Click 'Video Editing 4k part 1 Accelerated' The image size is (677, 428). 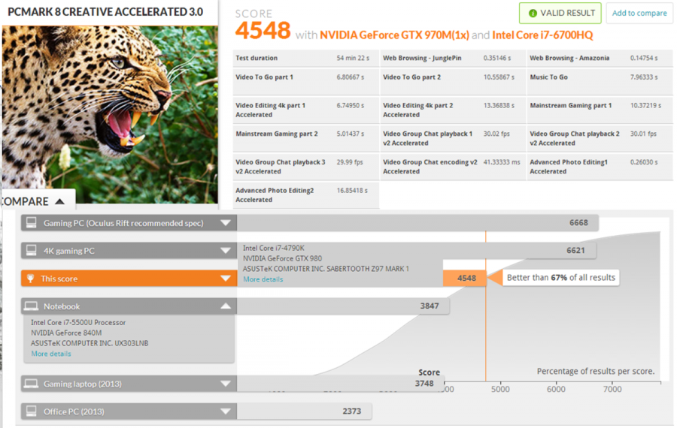(270, 110)
